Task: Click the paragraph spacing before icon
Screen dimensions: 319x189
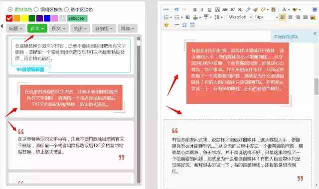Action: 195,17
